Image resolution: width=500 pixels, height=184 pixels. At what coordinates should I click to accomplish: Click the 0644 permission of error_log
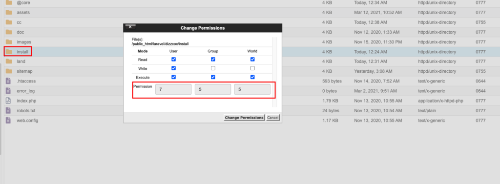[480, 91]
